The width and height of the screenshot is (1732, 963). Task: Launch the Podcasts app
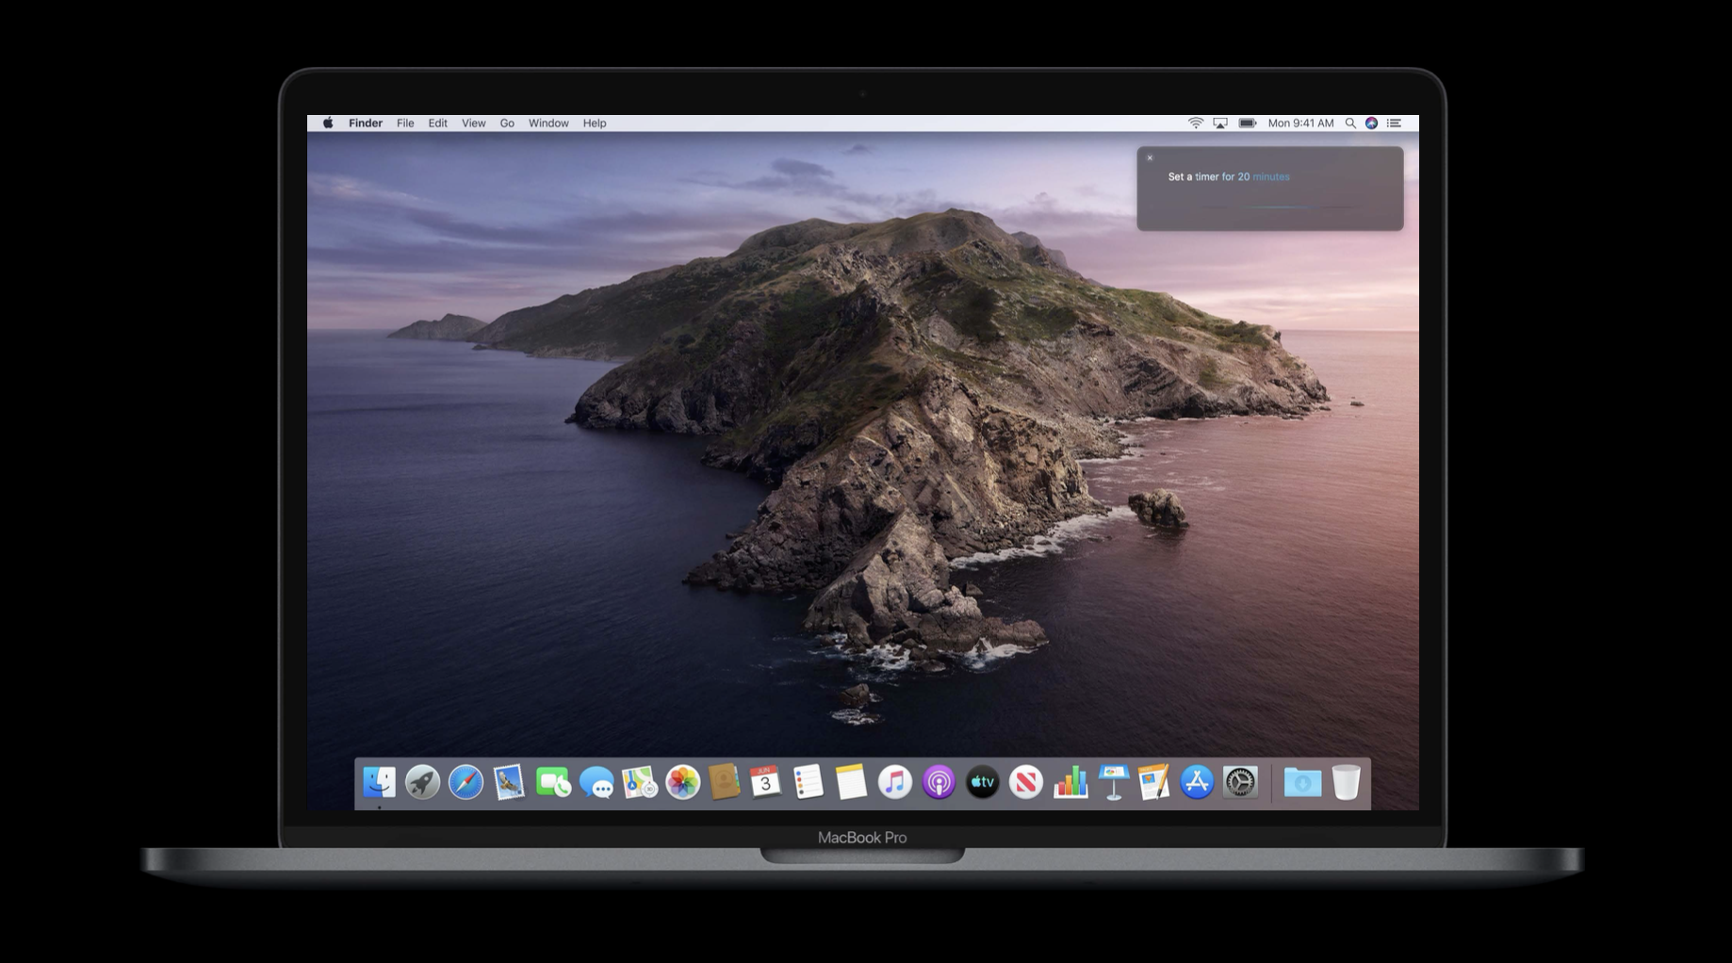click(x=939, y=782)
